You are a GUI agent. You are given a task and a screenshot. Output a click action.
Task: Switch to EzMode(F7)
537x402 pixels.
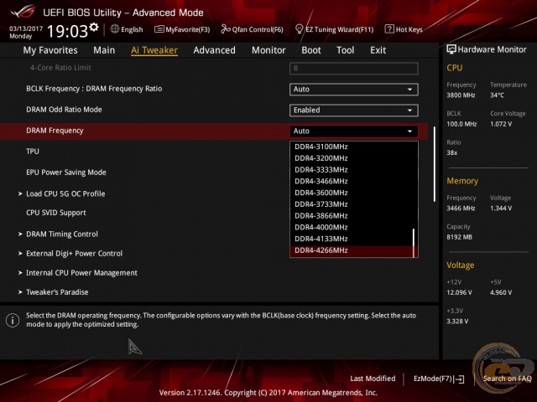[x=439, y=379]
